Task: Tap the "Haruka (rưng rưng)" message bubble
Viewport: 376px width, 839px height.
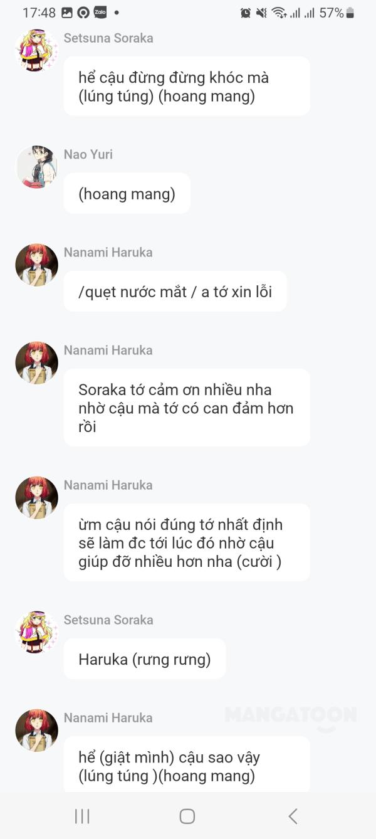Action: 145,659
